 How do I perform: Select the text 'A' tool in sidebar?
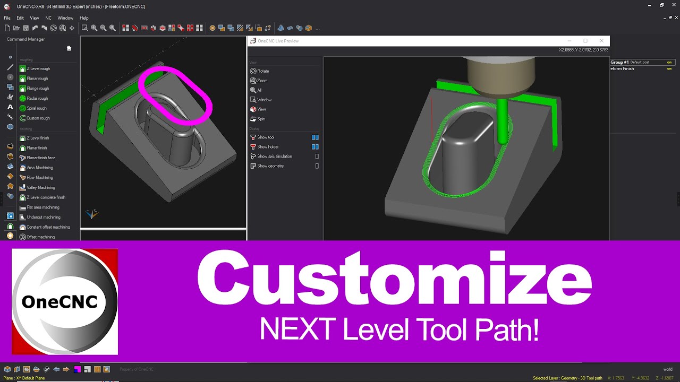tap(10, 107)
